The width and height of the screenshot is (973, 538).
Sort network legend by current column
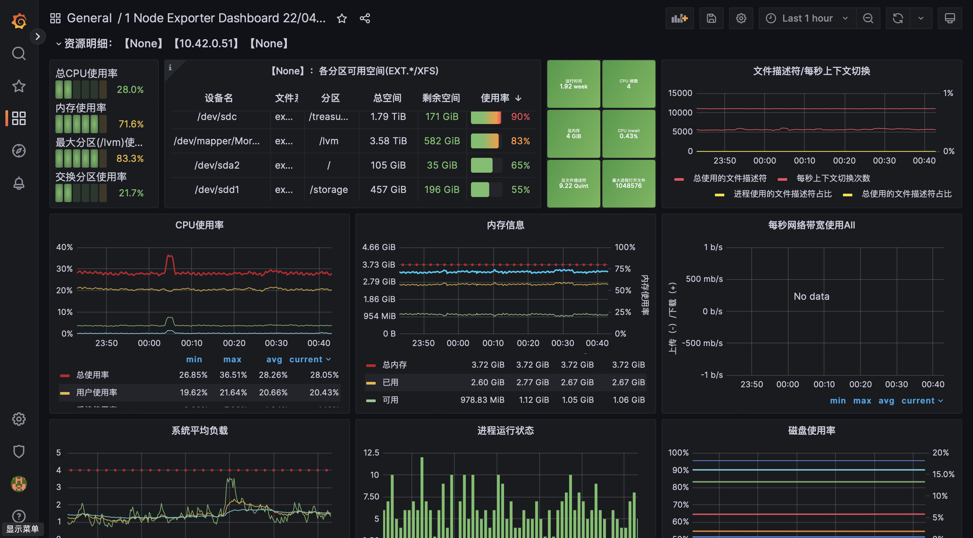(922, 400)
